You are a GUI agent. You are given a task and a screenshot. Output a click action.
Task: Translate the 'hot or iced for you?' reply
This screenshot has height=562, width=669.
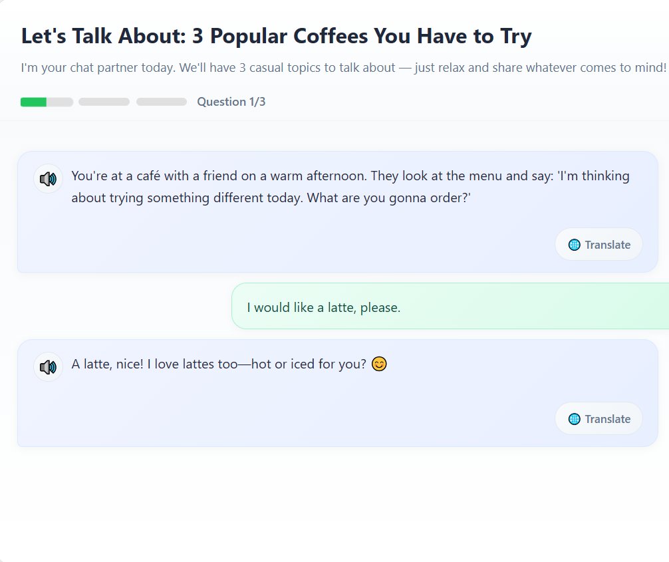(x=599, y=419)
